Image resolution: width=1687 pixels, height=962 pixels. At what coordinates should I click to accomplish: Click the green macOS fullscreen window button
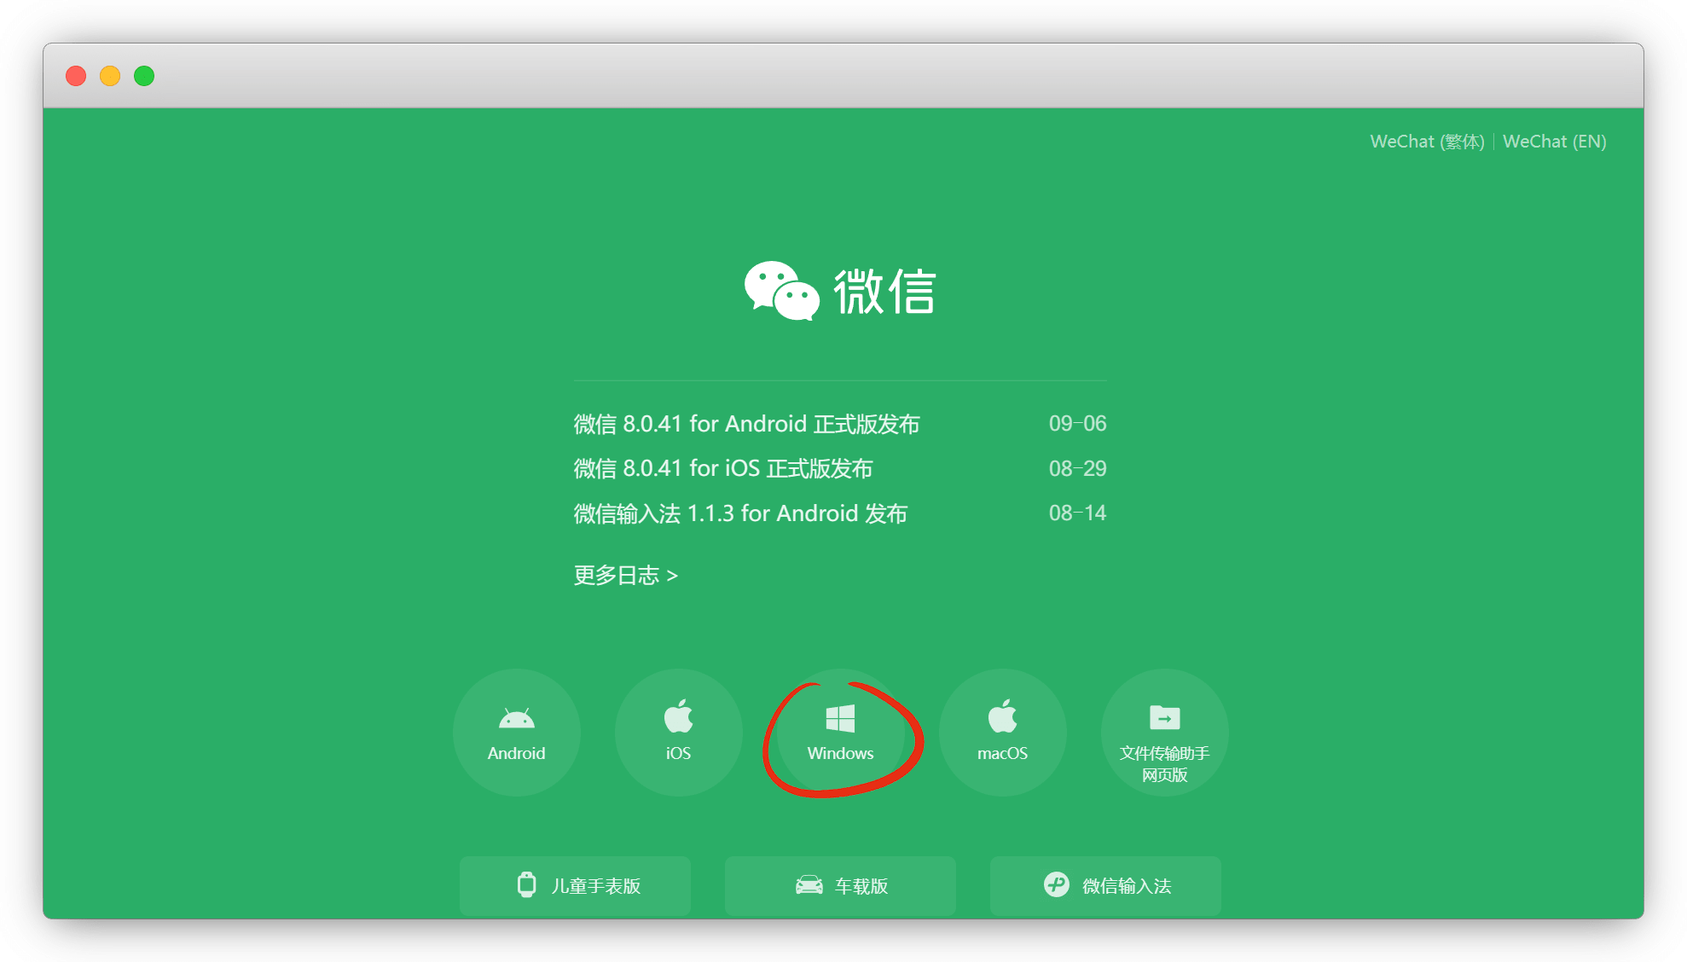tap(144, 76)
